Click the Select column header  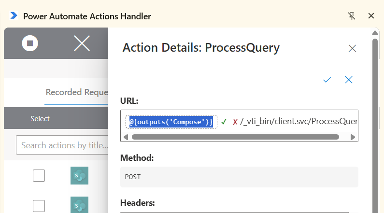point(40,119)
